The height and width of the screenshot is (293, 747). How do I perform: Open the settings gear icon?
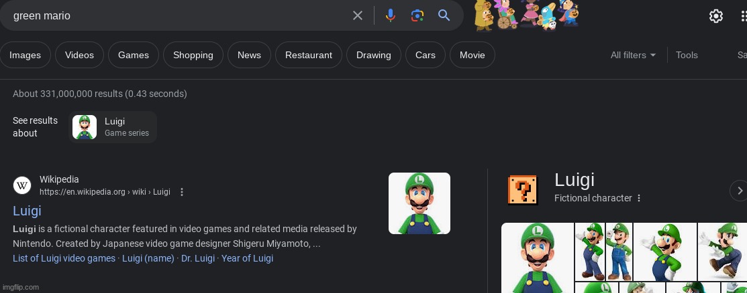716,16
